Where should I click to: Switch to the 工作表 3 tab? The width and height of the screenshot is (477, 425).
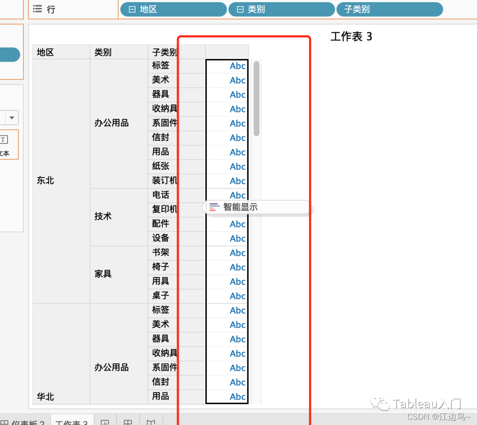click(72, 422)
